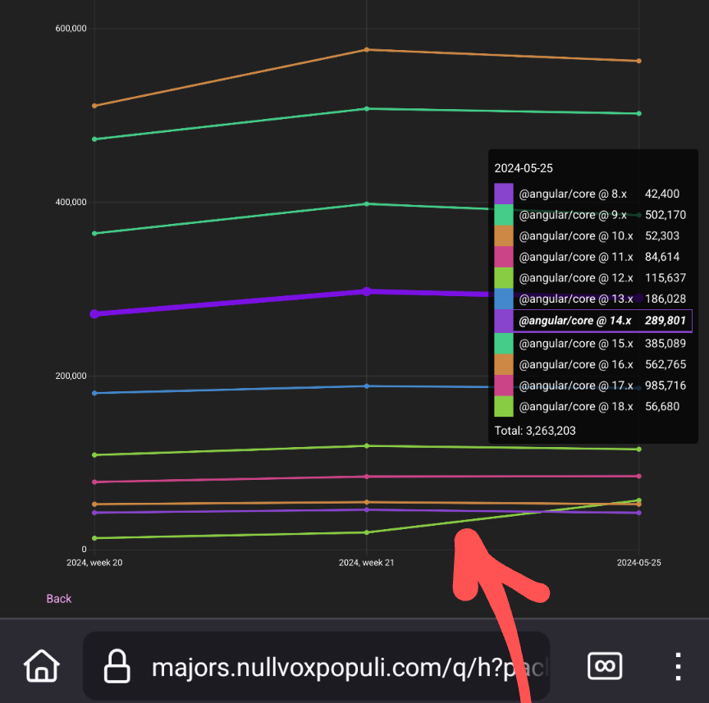
Task: Select the '@angular/core @ 16.x' tooltip row text
Action: (575, 364)
